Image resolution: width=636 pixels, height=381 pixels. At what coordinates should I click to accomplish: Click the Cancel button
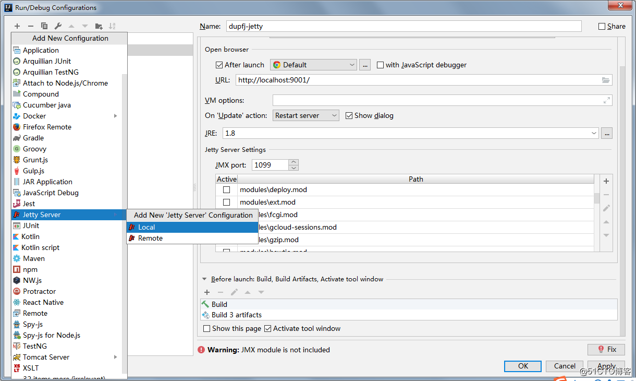click(x=565, y=366)
